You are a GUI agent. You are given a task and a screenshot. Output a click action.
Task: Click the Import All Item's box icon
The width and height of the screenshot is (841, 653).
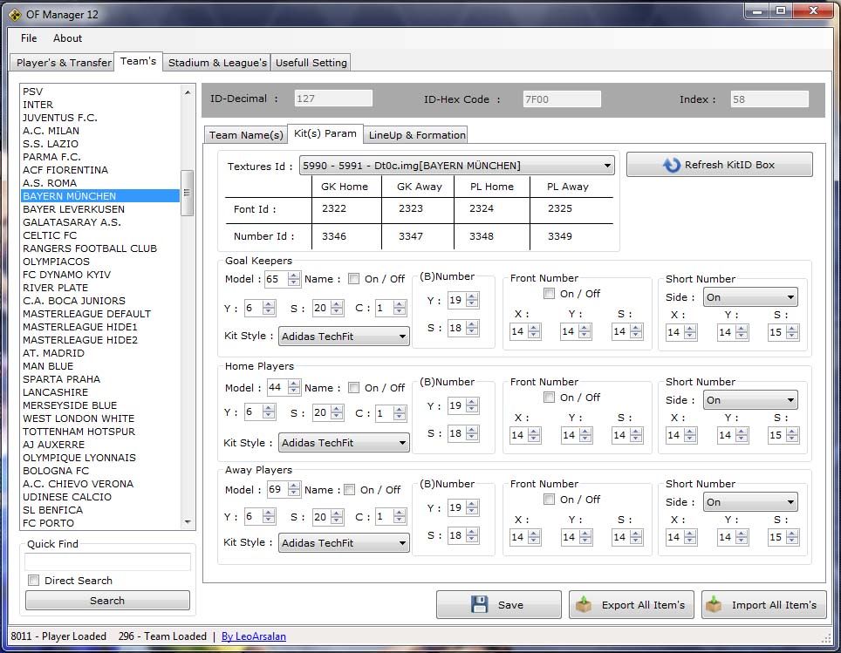715,605
